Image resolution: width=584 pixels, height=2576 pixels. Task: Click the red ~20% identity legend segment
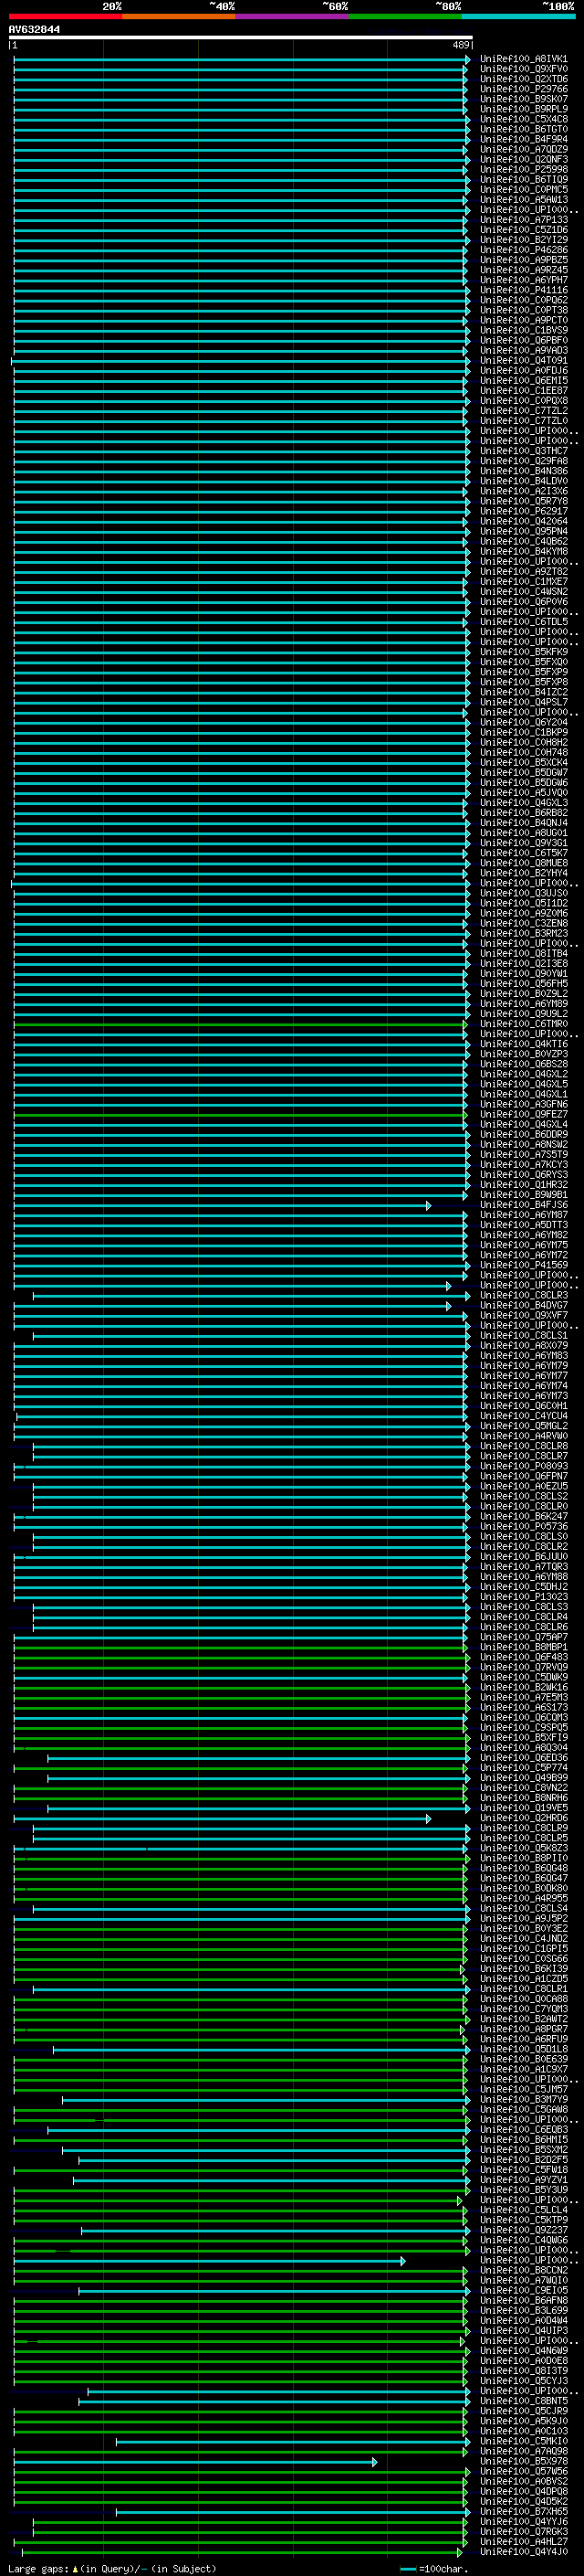point(65,16)
